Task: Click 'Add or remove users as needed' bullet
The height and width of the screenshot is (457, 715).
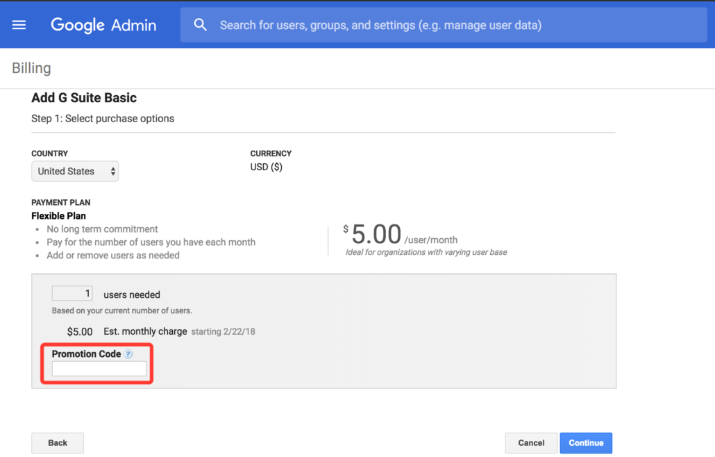Action: coord(113,256)
